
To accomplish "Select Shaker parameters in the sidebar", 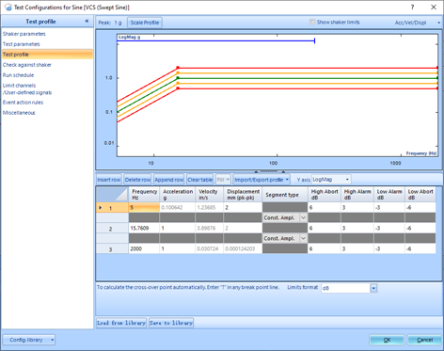I will pyautogui.click(x=24, y=34).
